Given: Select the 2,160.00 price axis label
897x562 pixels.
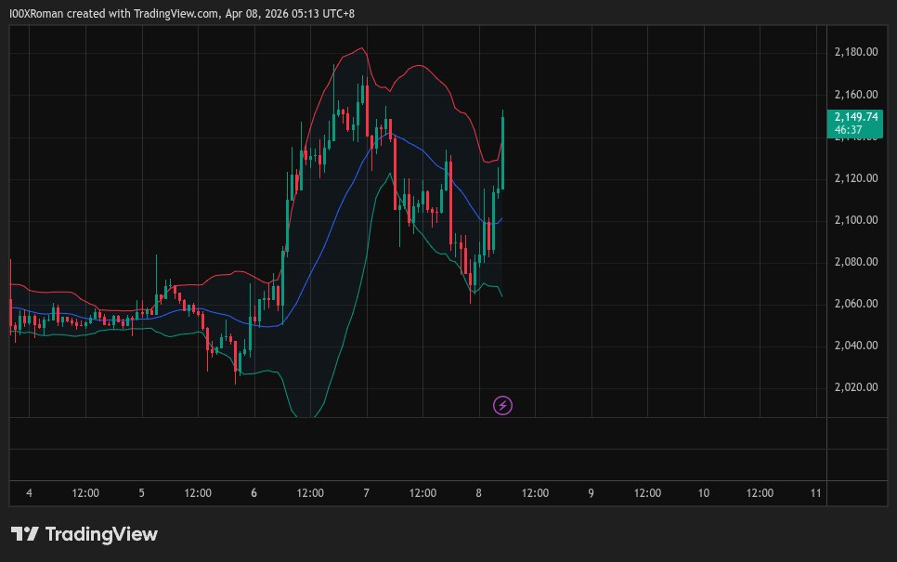Looking at the screenshot, I should pyautogui.click(x=855, y=94).
